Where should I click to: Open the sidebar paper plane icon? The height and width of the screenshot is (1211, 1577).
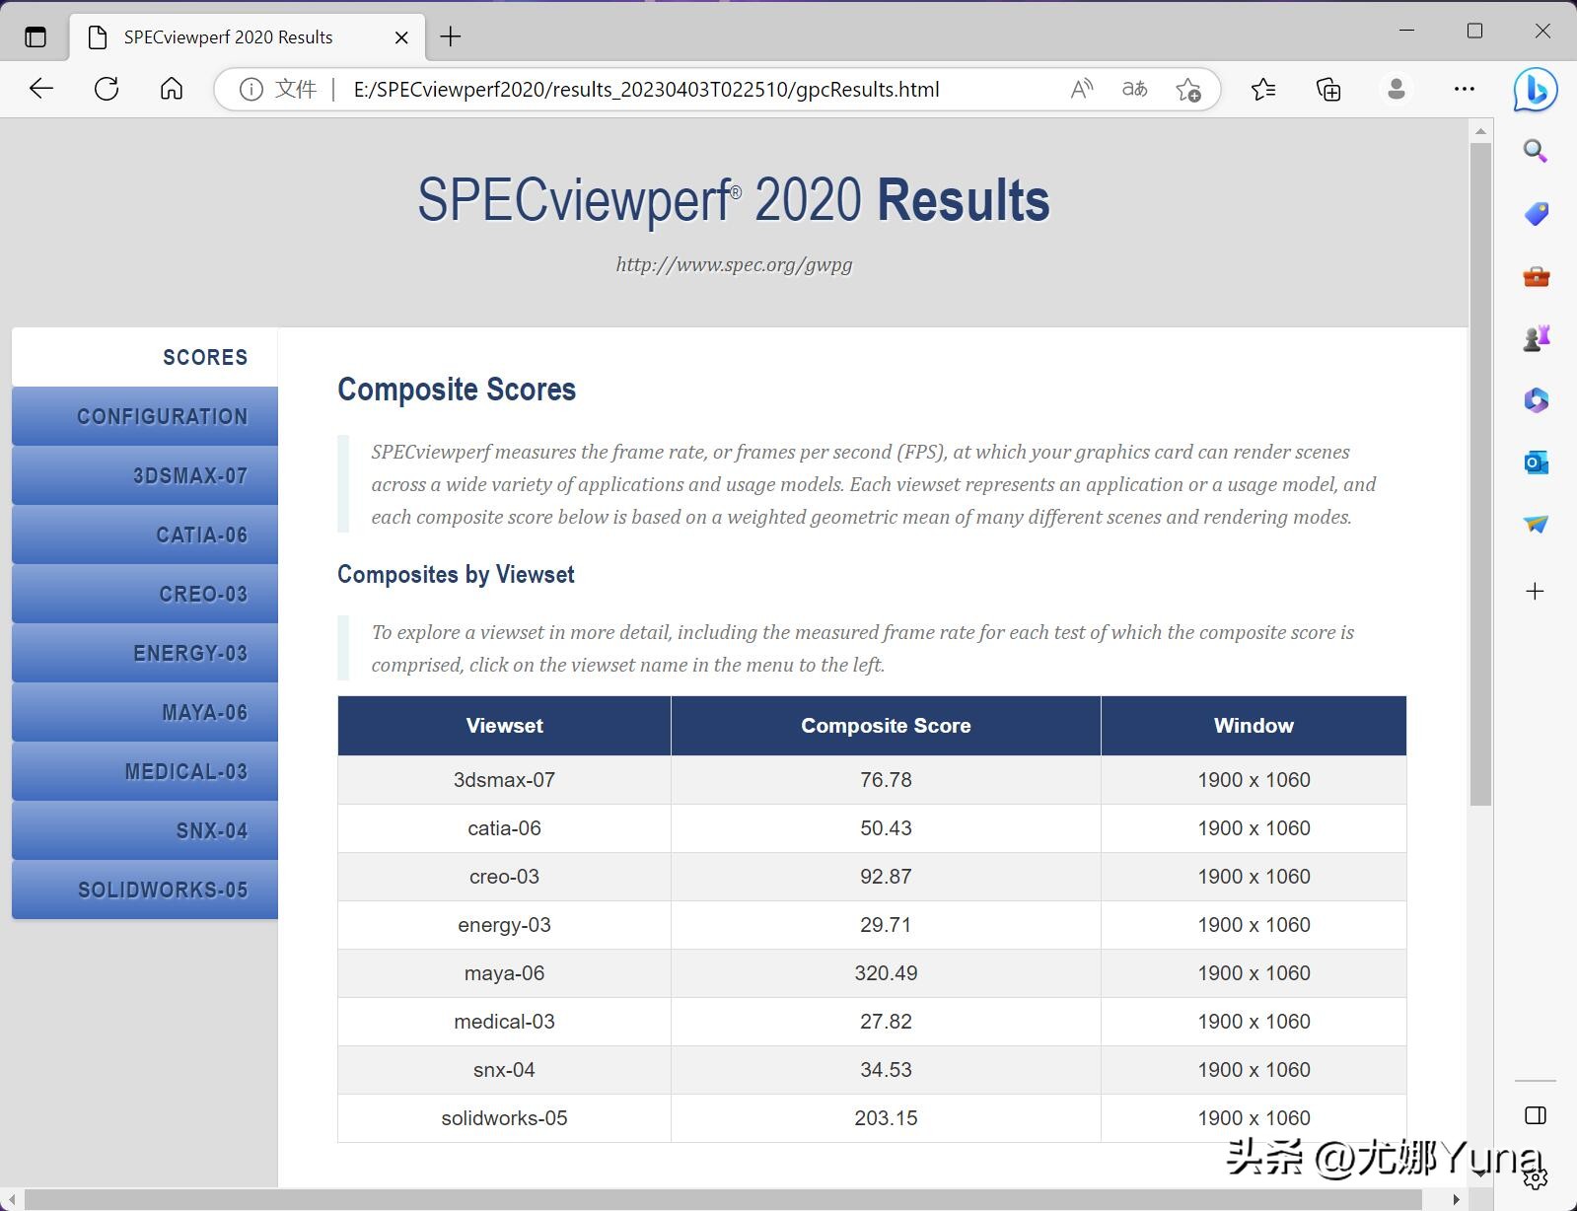coord(1536,525)
